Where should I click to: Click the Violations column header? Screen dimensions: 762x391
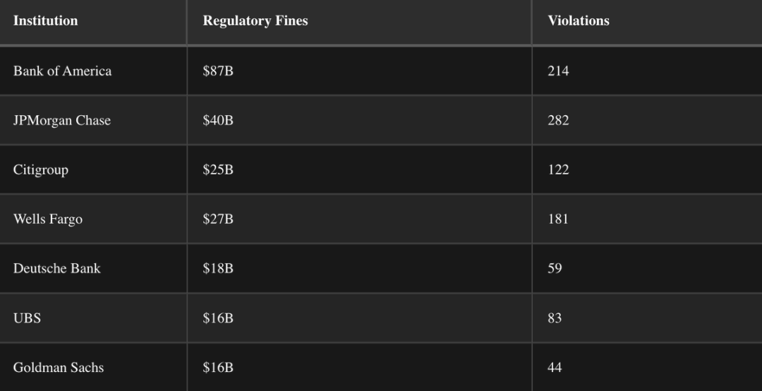click(x=579, y=21)
